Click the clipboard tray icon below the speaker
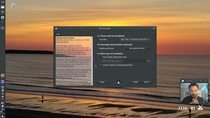This screenshot has height=118, width=210. [3, 106]
